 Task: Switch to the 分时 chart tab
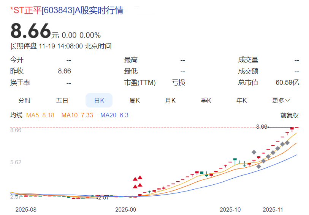[x=24, y=101]
